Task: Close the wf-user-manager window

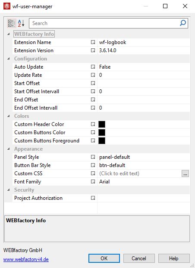Action: 185,6
